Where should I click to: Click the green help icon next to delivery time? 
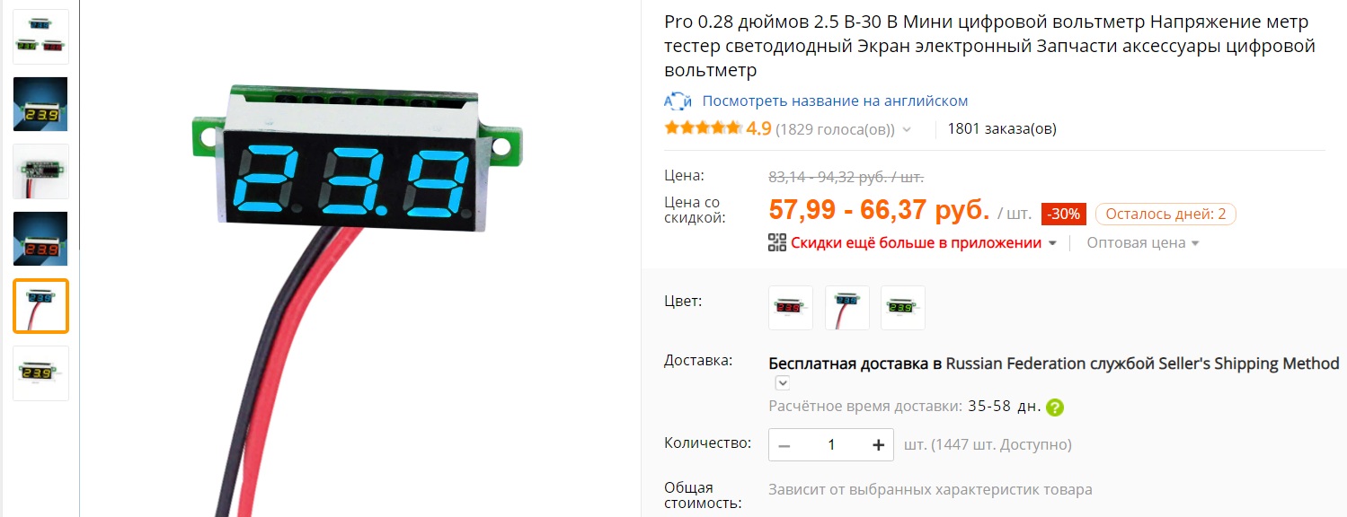point(1055,407)
